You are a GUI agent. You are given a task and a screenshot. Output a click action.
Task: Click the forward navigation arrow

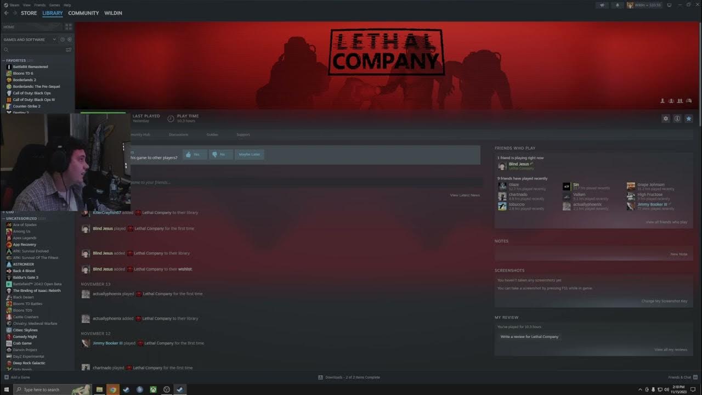click(x=14, y=13)
